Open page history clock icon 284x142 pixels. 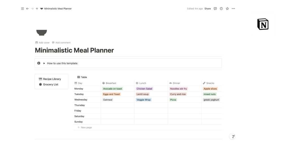click(221, 9)
